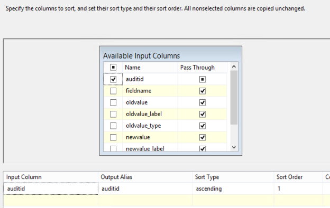Click the Sort Order grid header

298,177
